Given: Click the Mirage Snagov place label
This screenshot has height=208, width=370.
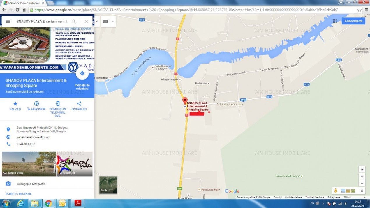Looking at the screenshot, I should 170,80.
